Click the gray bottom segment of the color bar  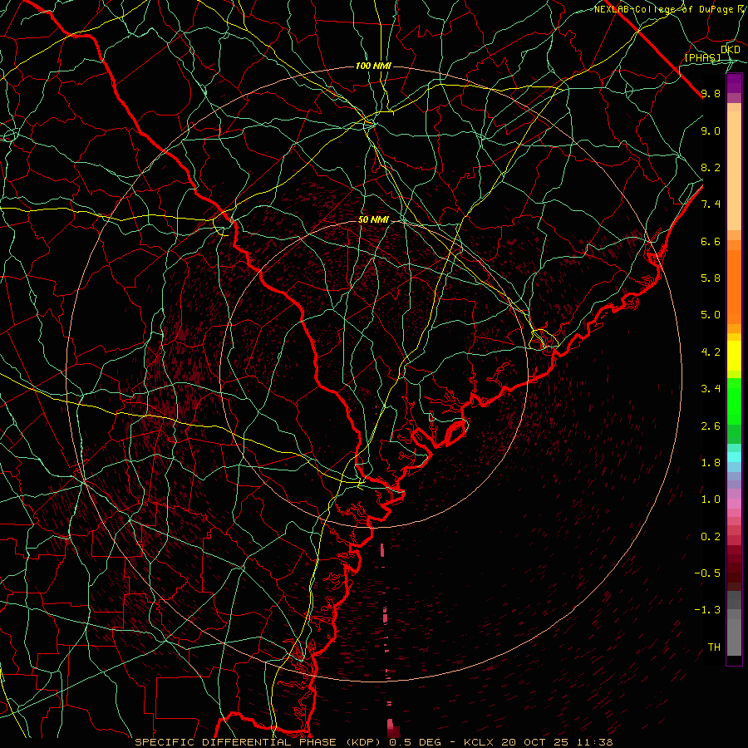pos(734,637)
